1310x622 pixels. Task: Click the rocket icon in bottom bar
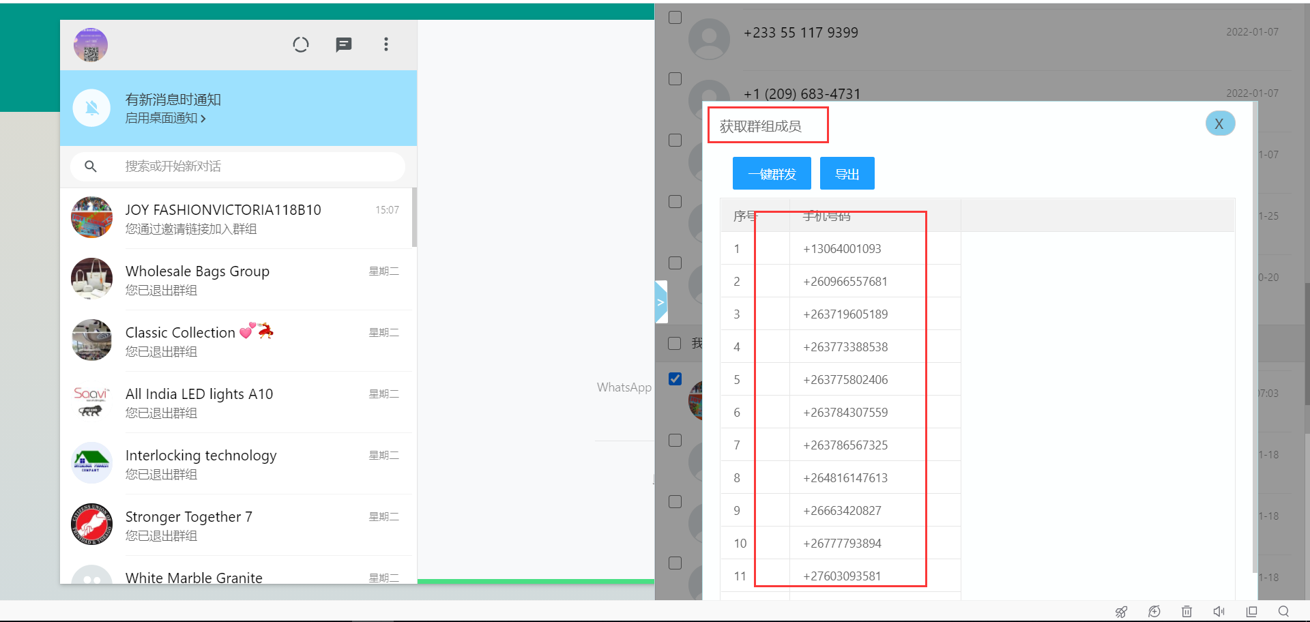coord(1121,612)
